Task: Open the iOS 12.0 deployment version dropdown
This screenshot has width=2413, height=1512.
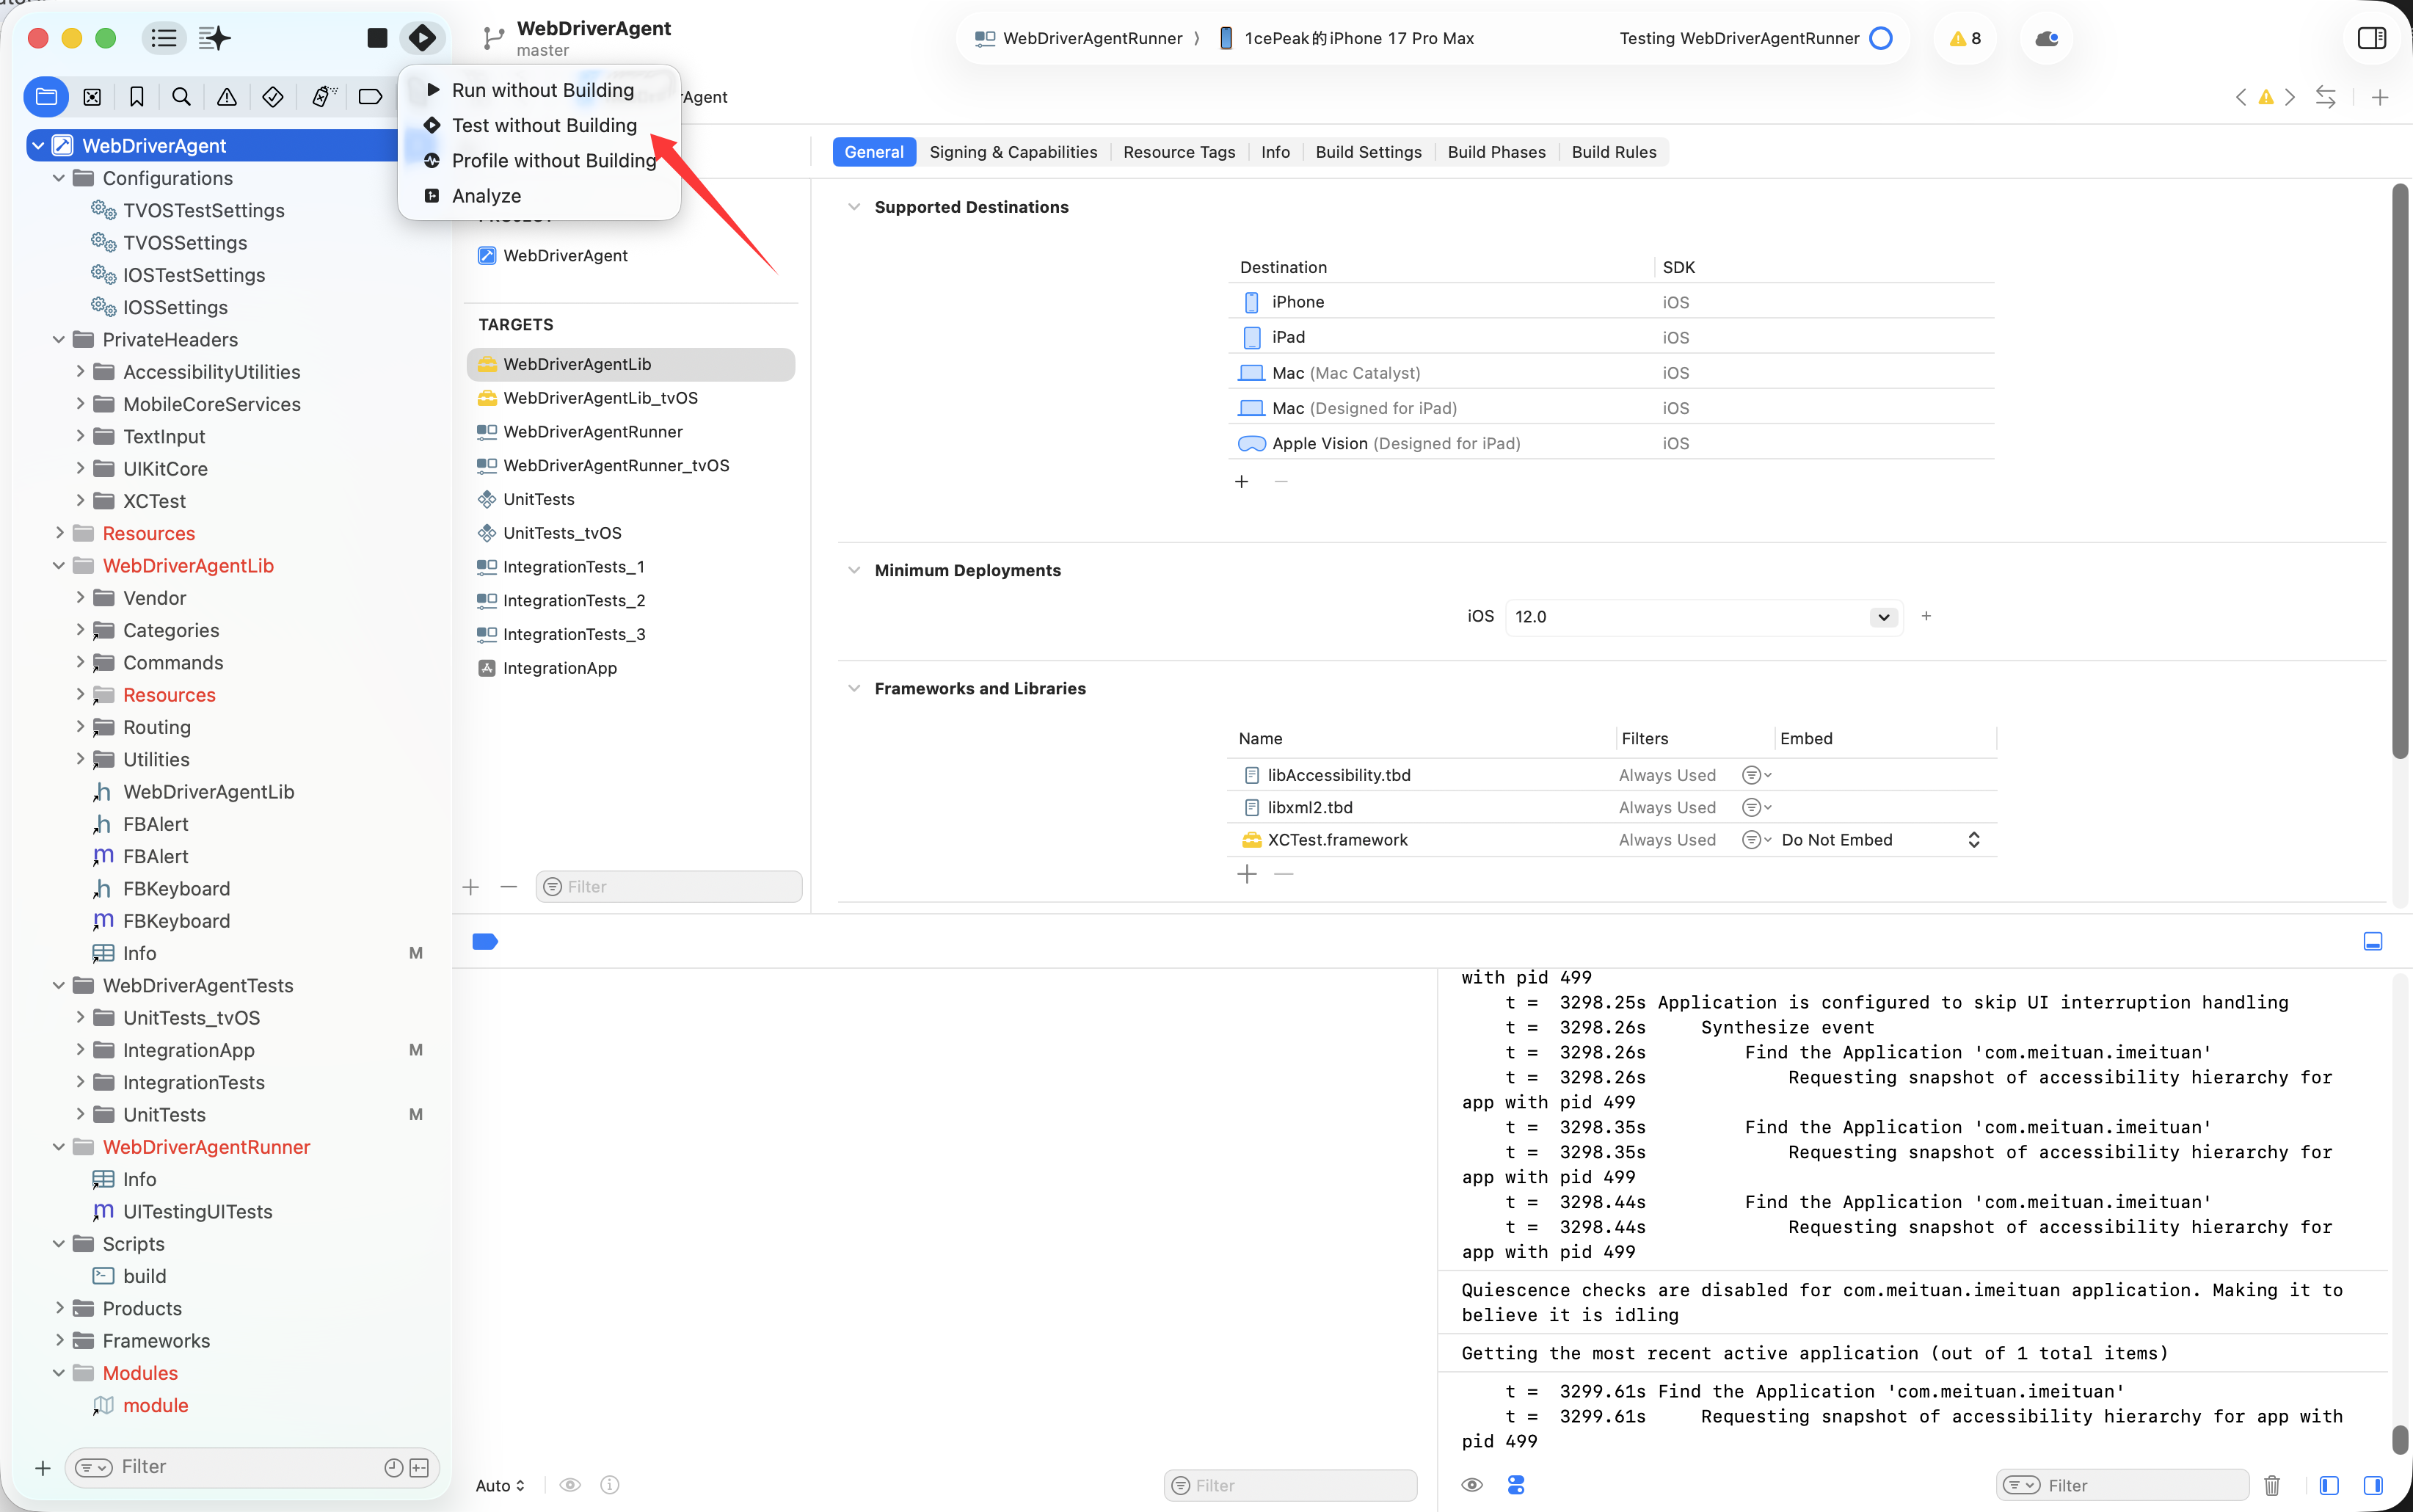Action: tap(1883, 617)
